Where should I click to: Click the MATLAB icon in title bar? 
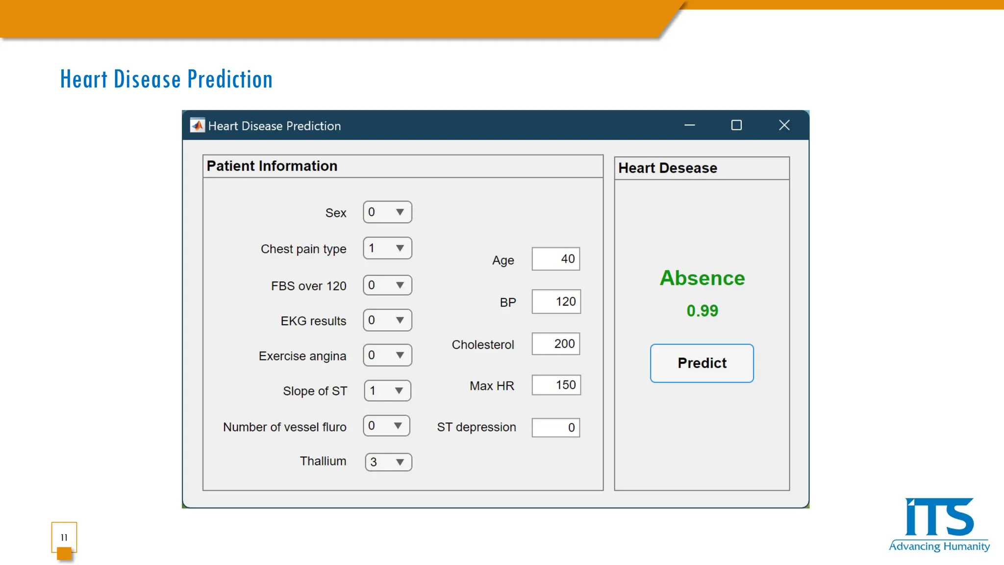pos(197,126)
